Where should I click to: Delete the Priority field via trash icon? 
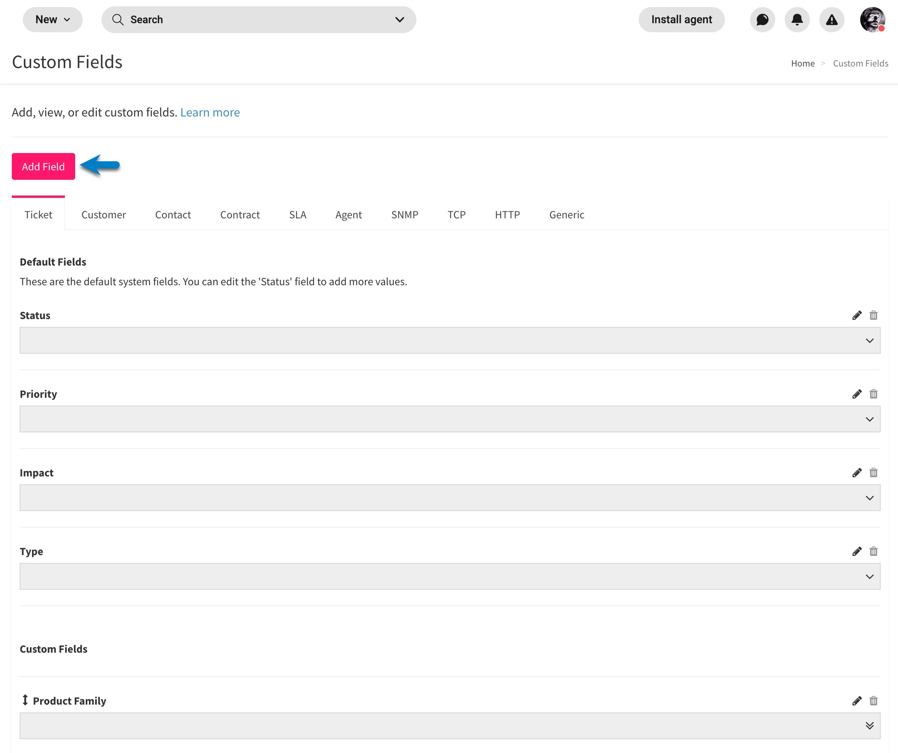(x=874, y=394)
